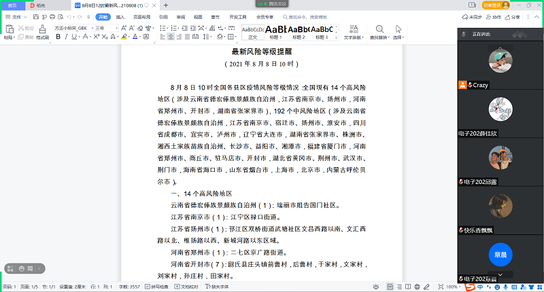
Task: Toggle bold formatting with the B button
Action: click(x=58, y=37)
